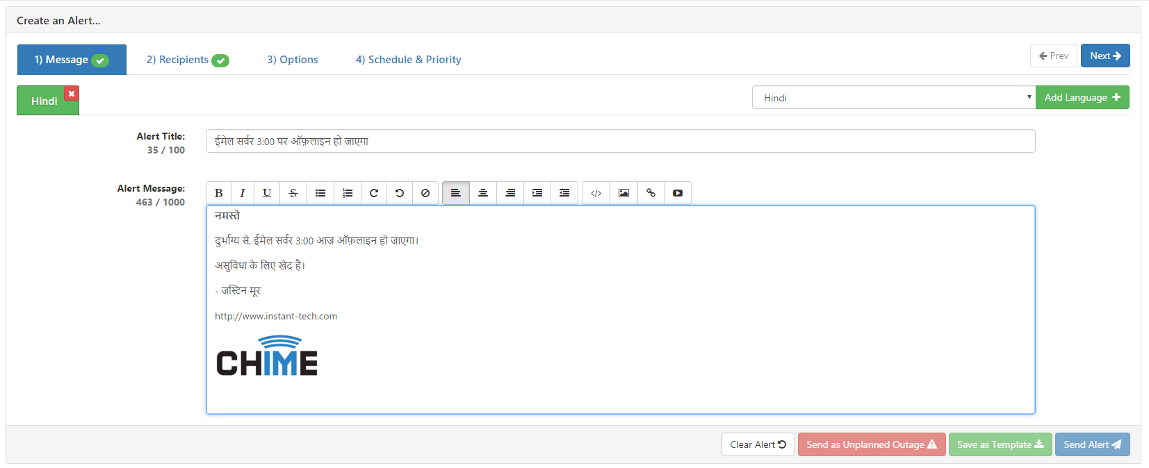Click Add Language button
This screenshot has height=468, width=1149.
click(1082, 97)
